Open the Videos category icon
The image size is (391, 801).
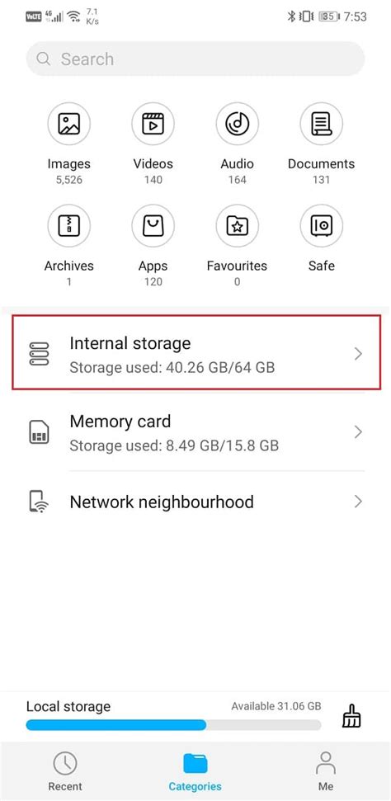[x=153, y=124]
